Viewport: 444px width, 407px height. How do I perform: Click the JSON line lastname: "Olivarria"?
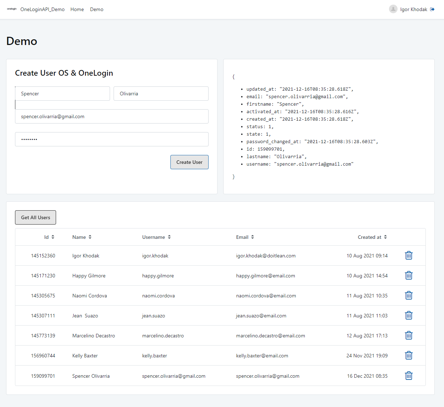276,157
